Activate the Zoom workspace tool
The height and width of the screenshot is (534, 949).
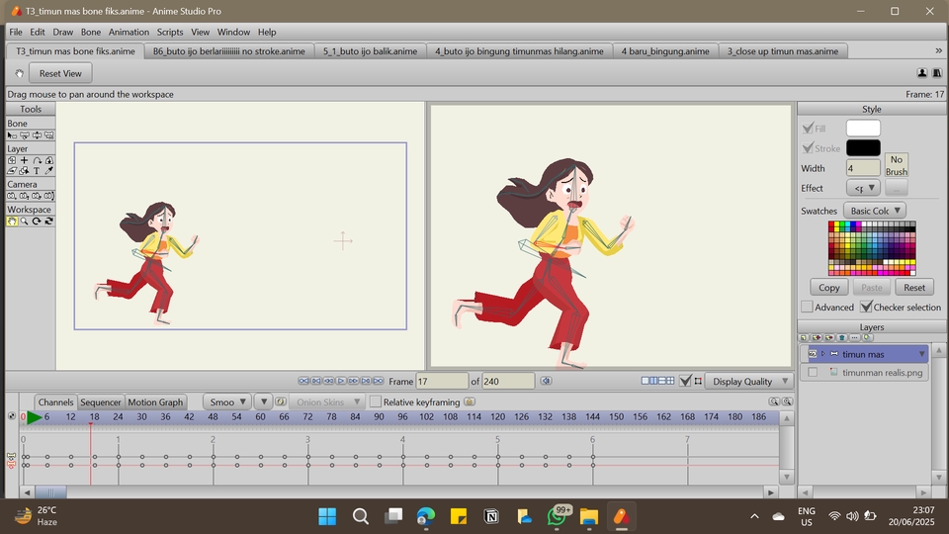[25, 222]
